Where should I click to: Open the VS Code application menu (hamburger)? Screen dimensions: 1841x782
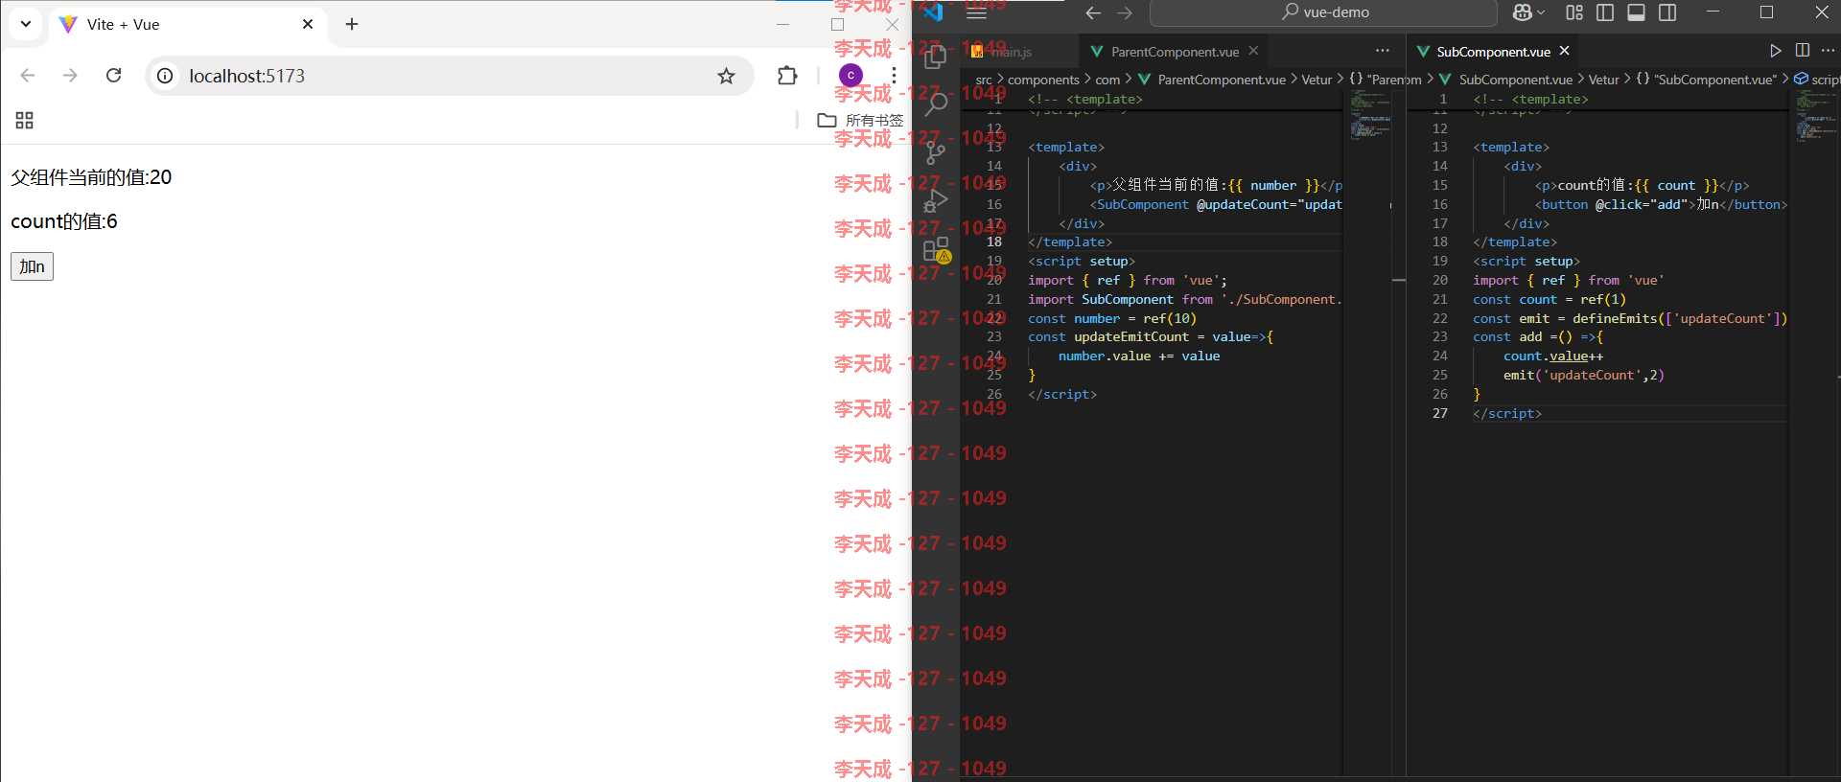[x=976, y=12]
